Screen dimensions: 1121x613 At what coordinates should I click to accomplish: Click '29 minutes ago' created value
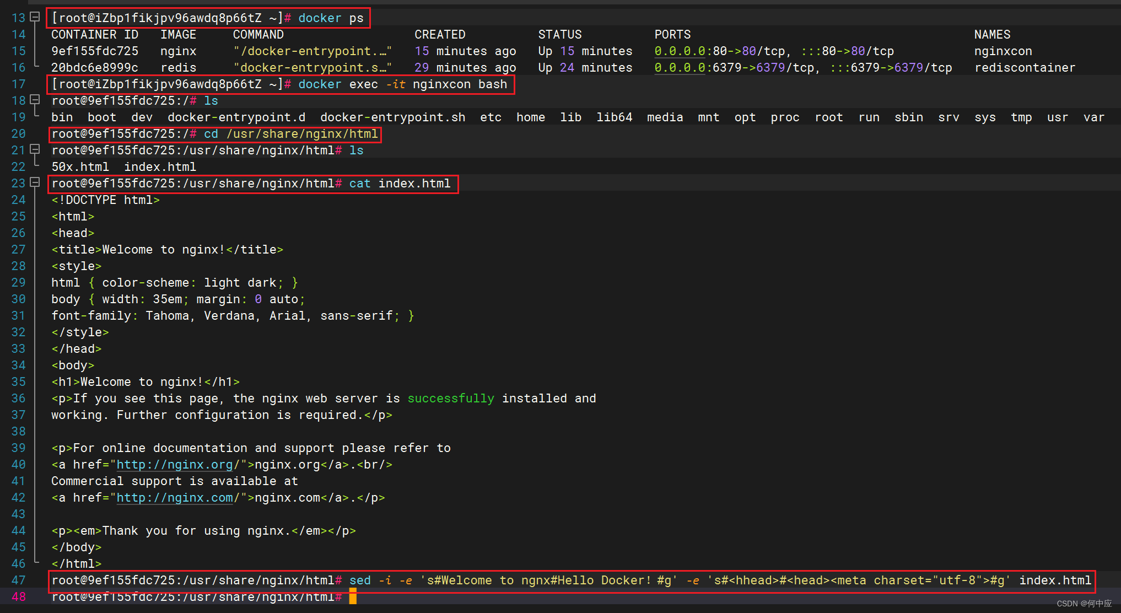coord(465,68)
